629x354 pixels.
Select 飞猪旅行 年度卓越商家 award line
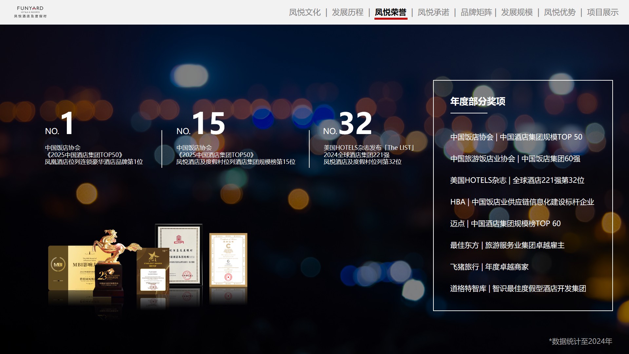(x=489, y=267)
